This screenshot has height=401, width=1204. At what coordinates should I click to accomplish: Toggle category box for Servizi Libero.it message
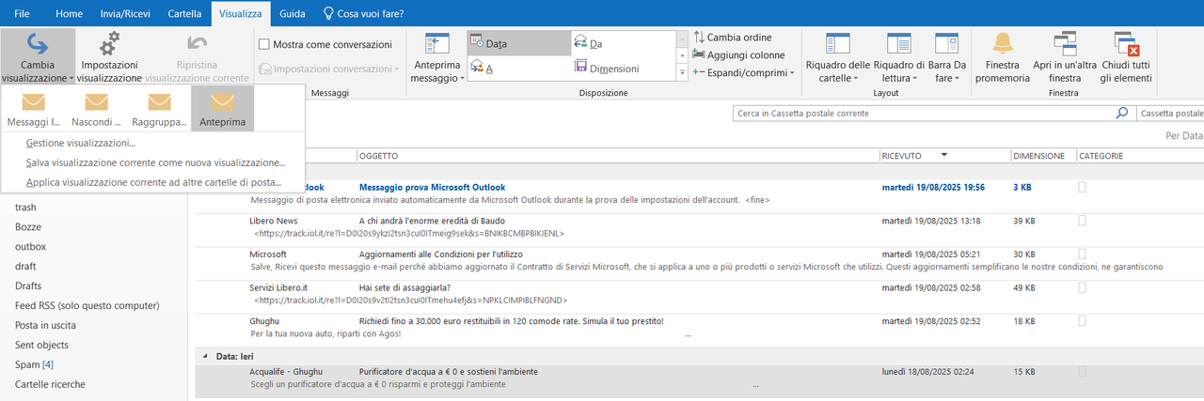coord(1083,287)
